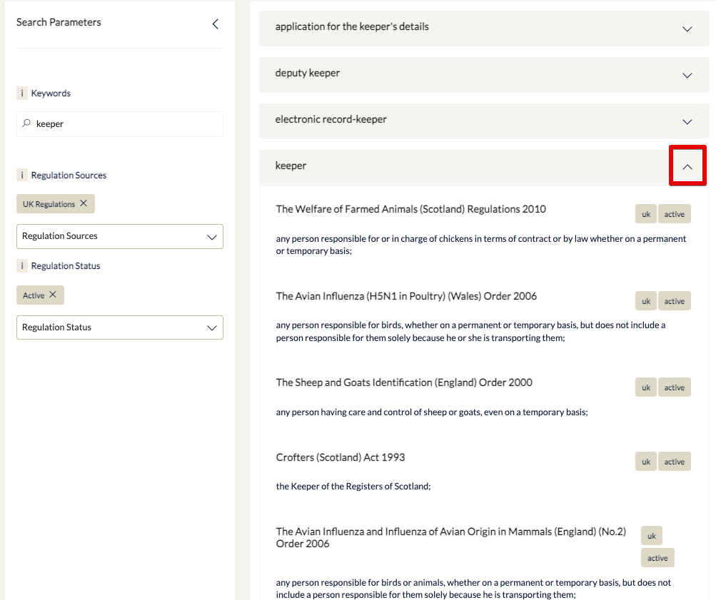
Task: Expand application for the keeper's details
Action: point(687,29)
